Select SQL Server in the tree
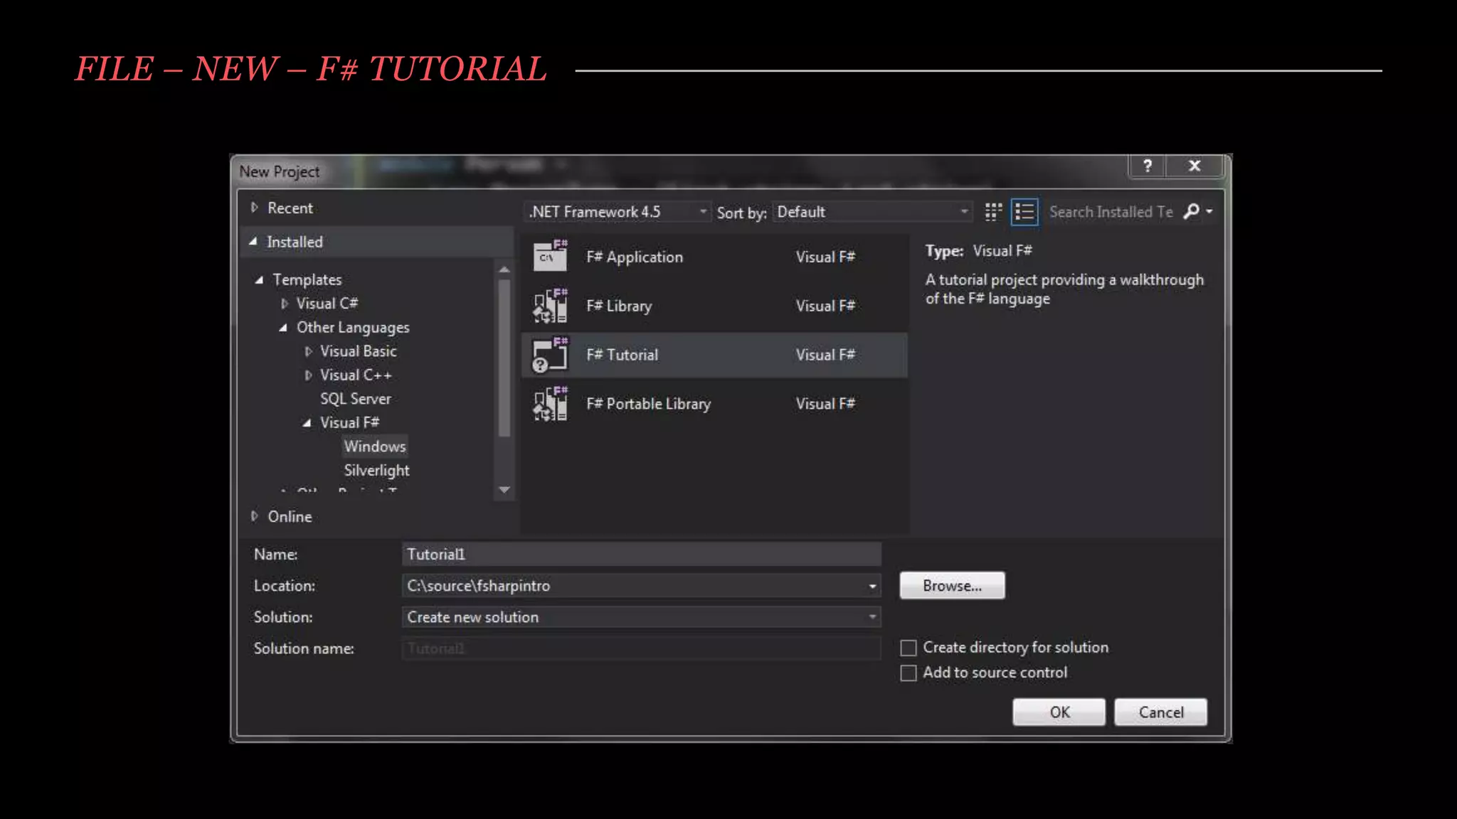This screenshot has height=819, width=1457. [355, 399]
